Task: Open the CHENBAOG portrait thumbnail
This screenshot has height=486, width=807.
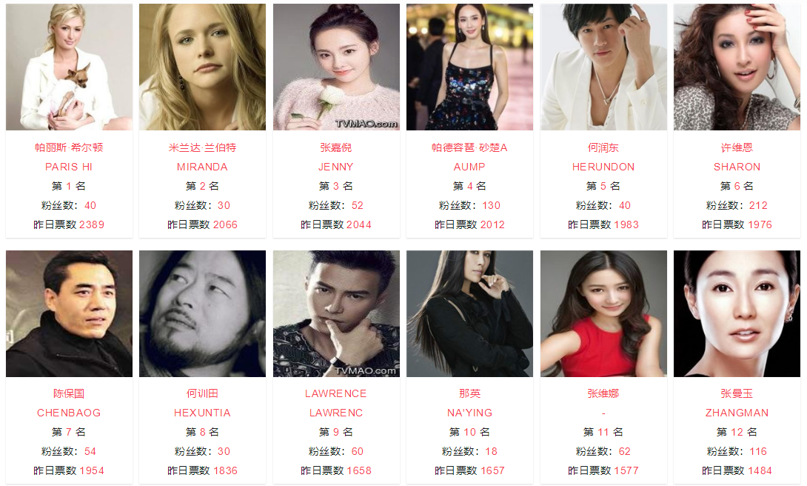Action: pos(69,313)
